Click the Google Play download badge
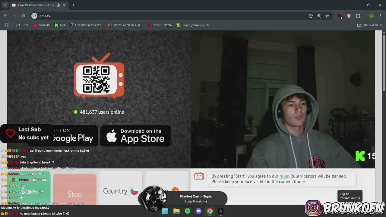 pyautogui.click(x=63, y=136)
